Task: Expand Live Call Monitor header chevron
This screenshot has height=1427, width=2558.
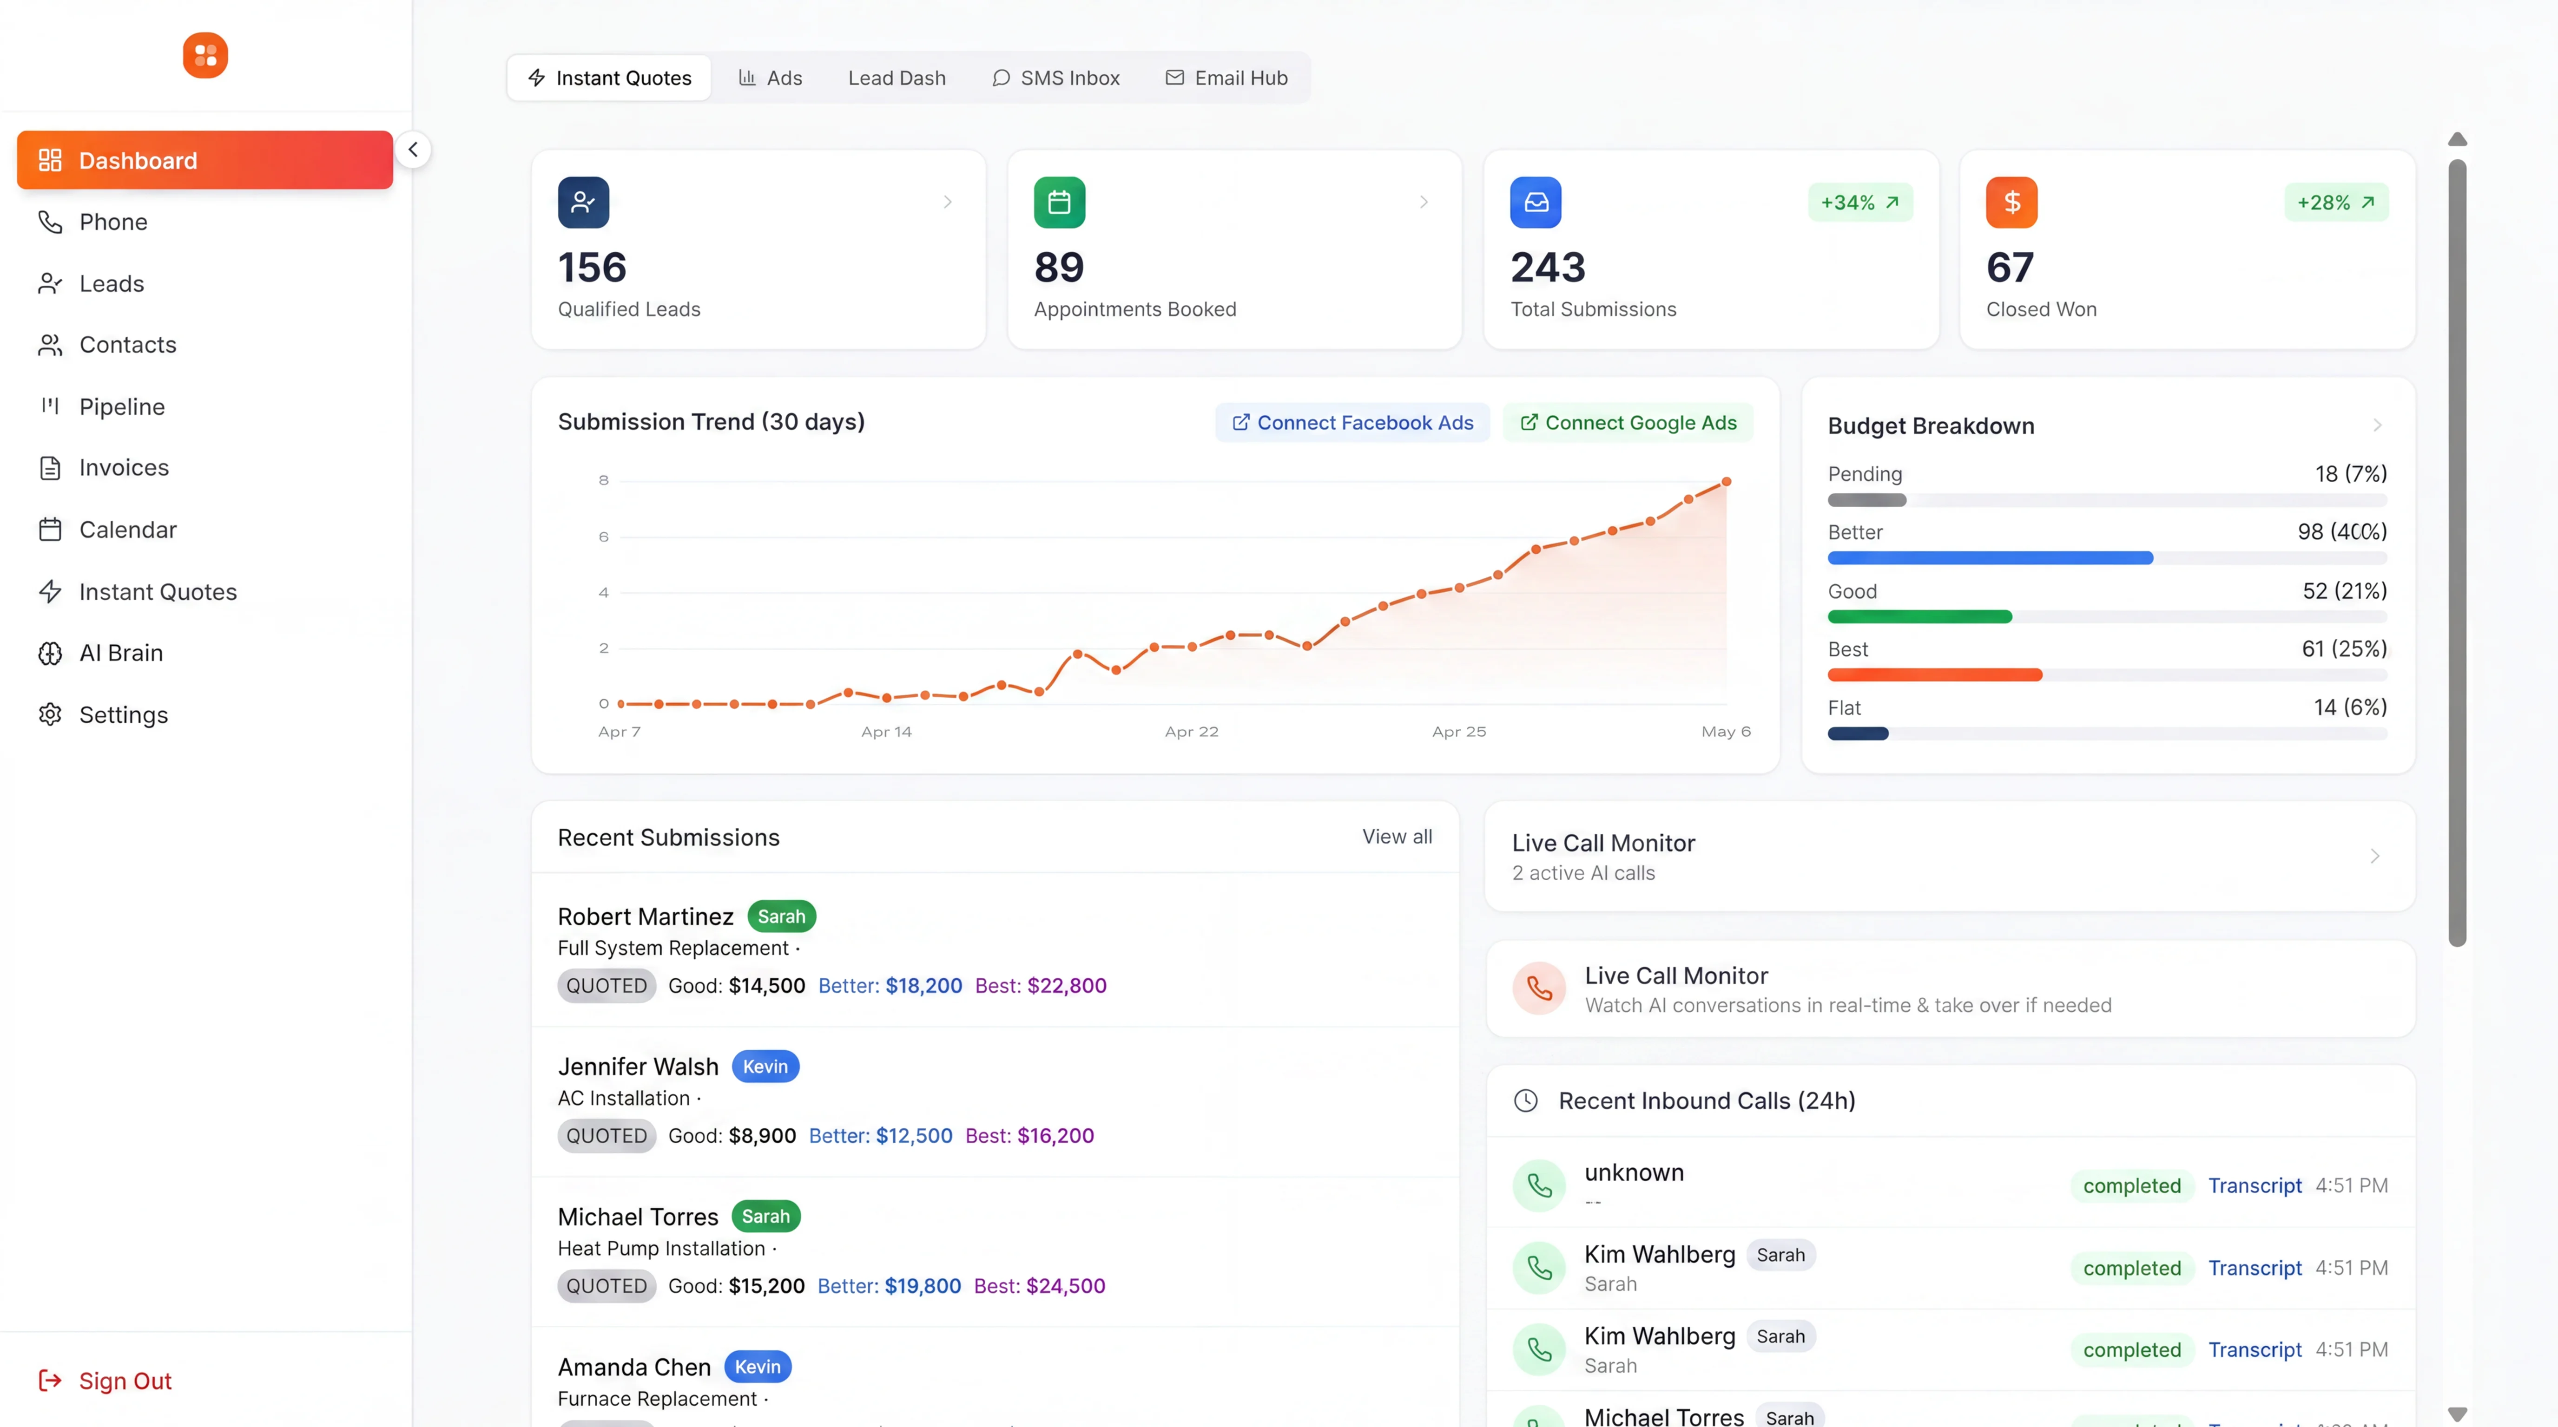Action: pyautogui.click(x=2375, y=857)
